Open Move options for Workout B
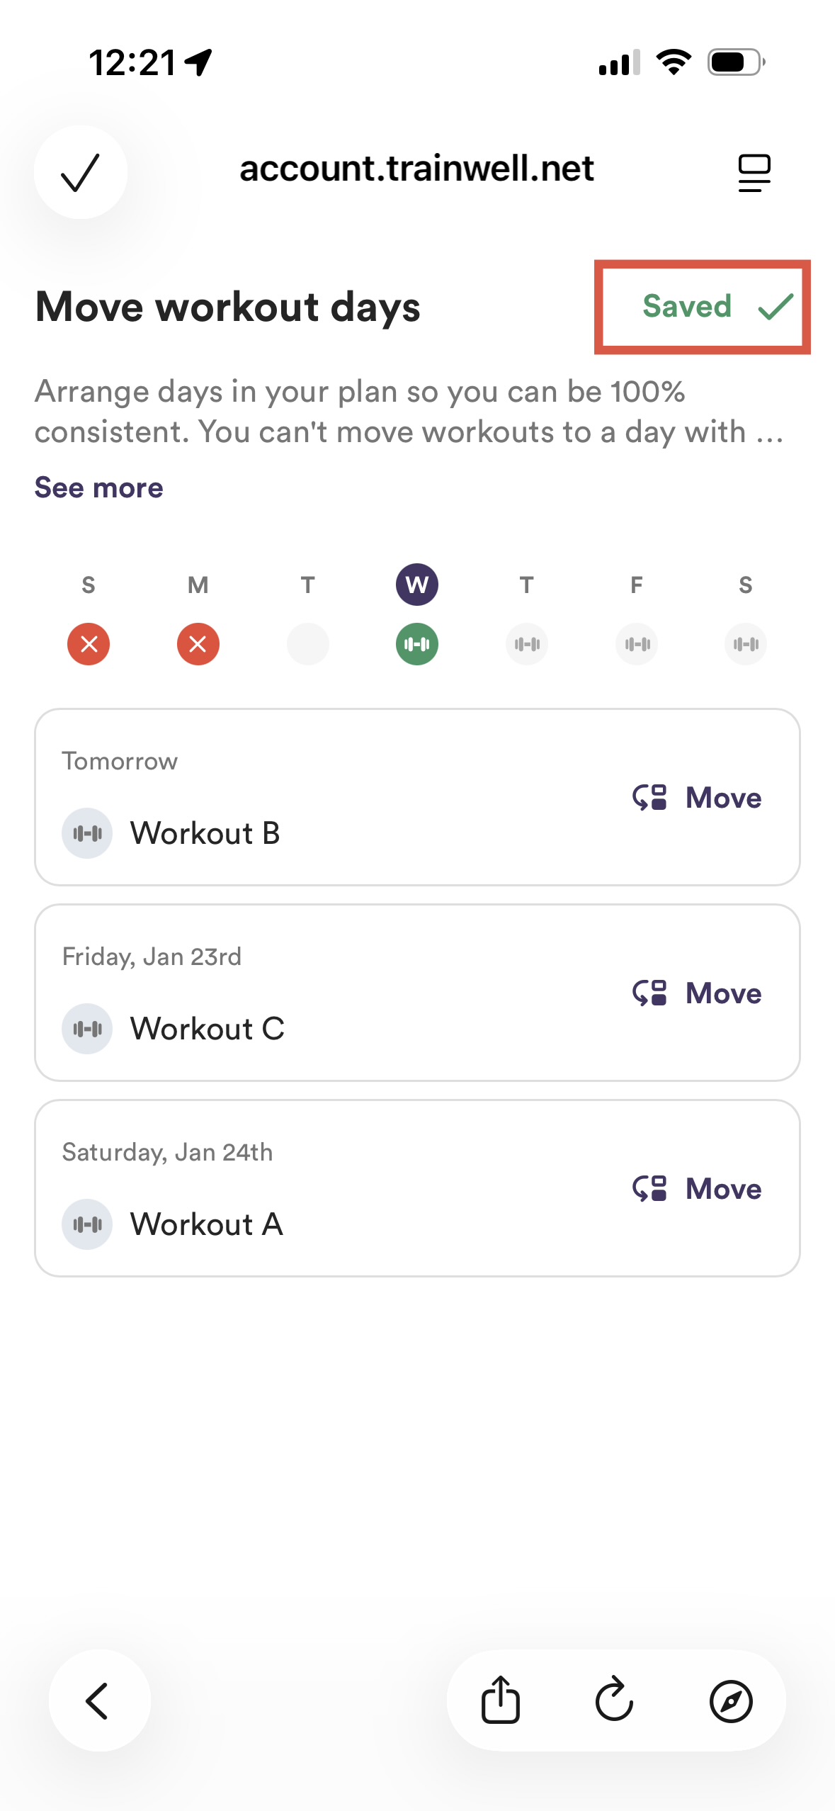This screenshot has height=1811, width=835. click(697, 798)
